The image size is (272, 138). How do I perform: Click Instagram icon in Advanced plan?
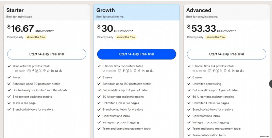[x=209, y=71]
